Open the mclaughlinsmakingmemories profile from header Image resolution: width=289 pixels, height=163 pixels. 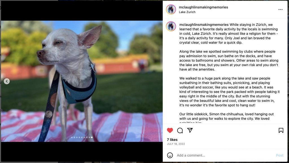pyautogui.click(x=203, y=7)
